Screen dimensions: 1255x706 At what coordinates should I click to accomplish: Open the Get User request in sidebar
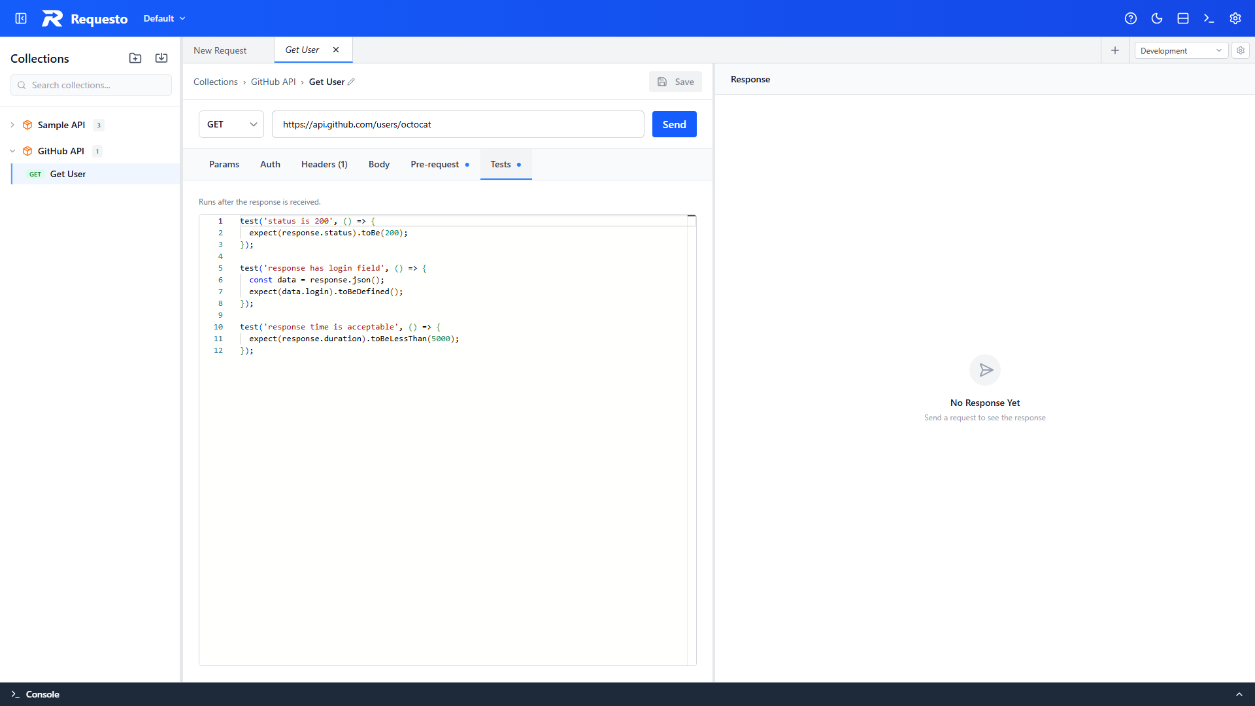tap(95, 174)
